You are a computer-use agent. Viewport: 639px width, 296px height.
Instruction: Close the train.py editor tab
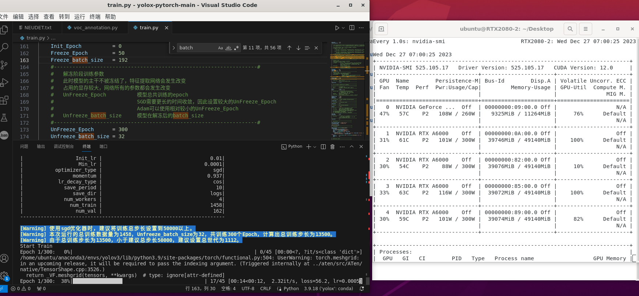[167, 28]
